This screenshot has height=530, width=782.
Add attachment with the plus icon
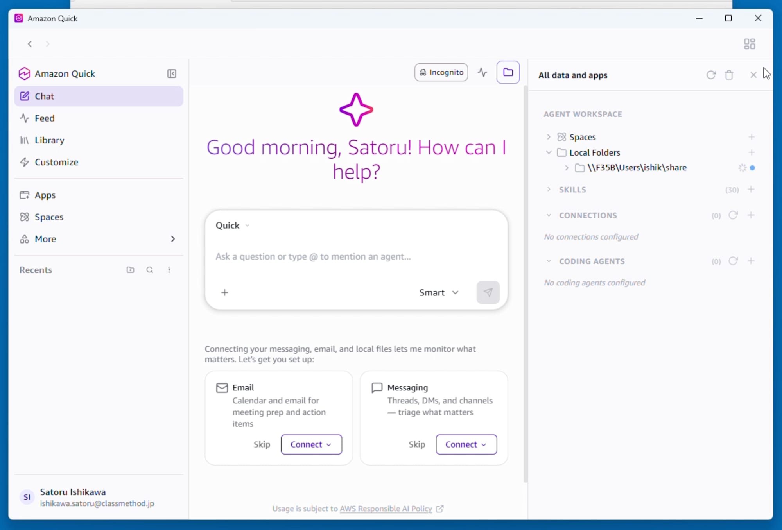224,292
